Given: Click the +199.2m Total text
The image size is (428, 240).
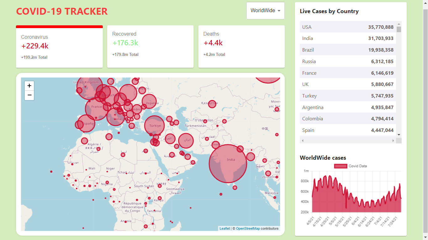Looking at the screenshot, I should point(34,57).
